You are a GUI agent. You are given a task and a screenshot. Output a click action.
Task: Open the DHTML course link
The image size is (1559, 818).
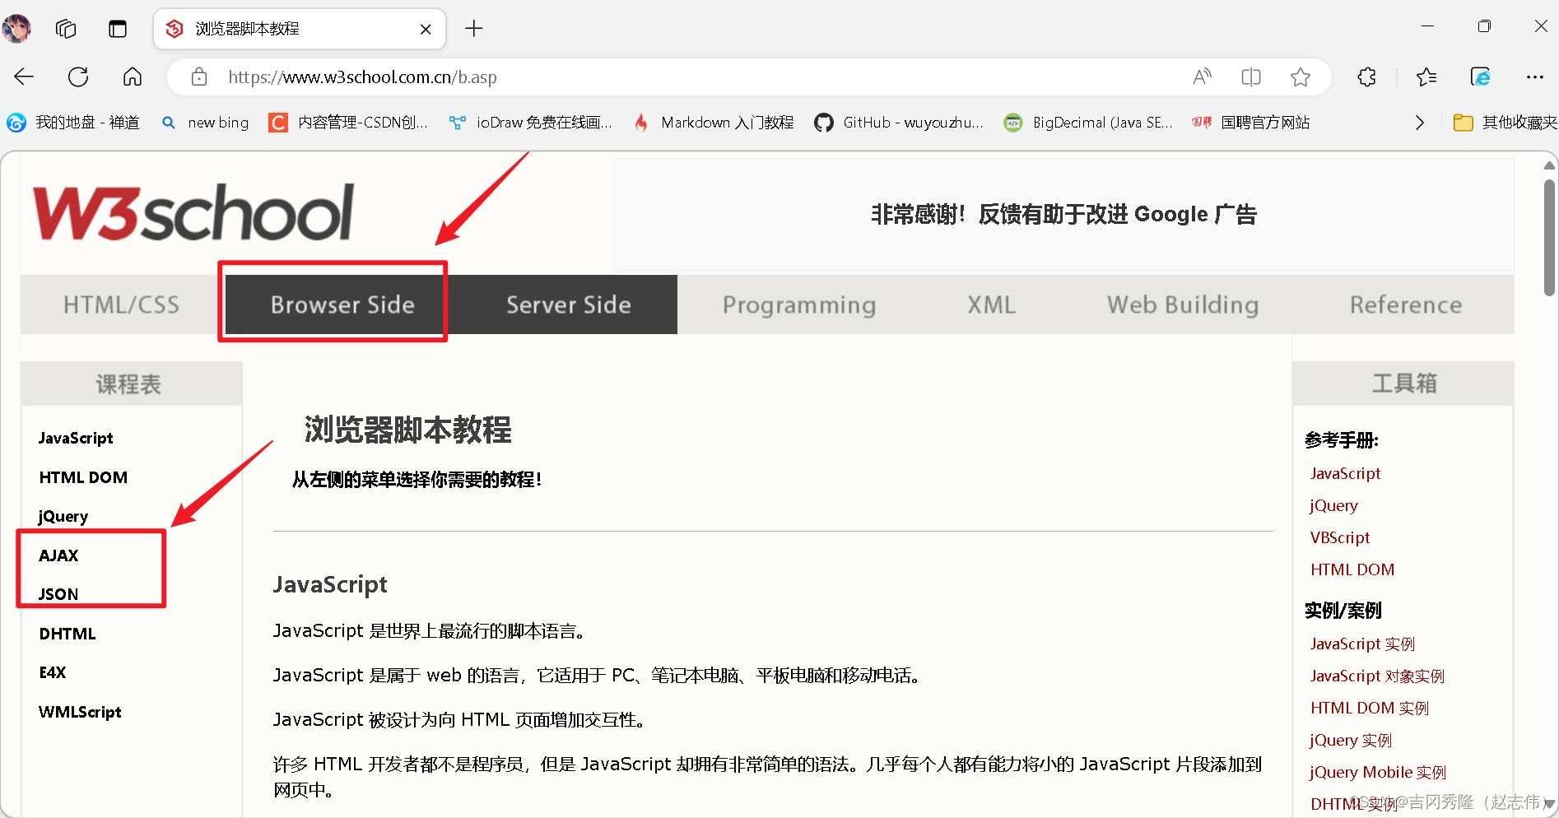67,634
